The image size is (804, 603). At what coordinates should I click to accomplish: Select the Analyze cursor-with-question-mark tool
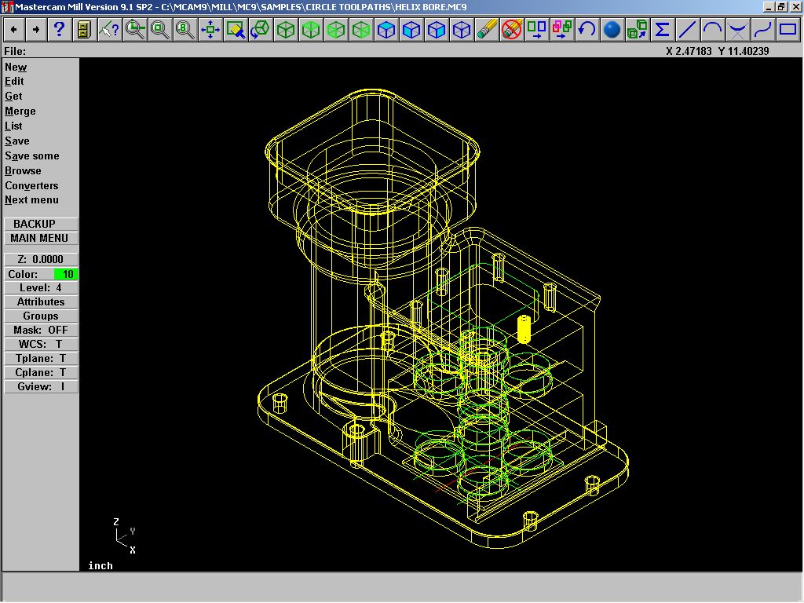109,30
